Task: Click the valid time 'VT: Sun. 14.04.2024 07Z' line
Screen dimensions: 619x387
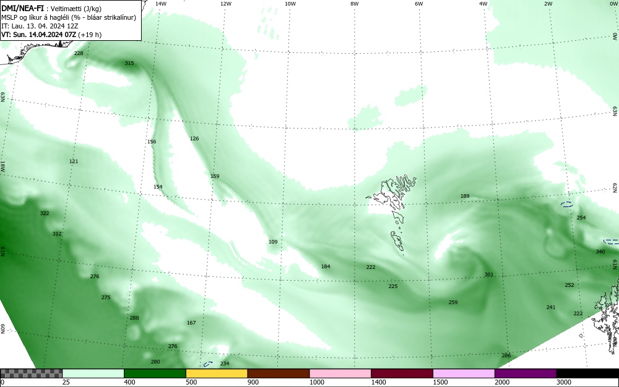Action: pyautogui.click(x=38, y=35)
